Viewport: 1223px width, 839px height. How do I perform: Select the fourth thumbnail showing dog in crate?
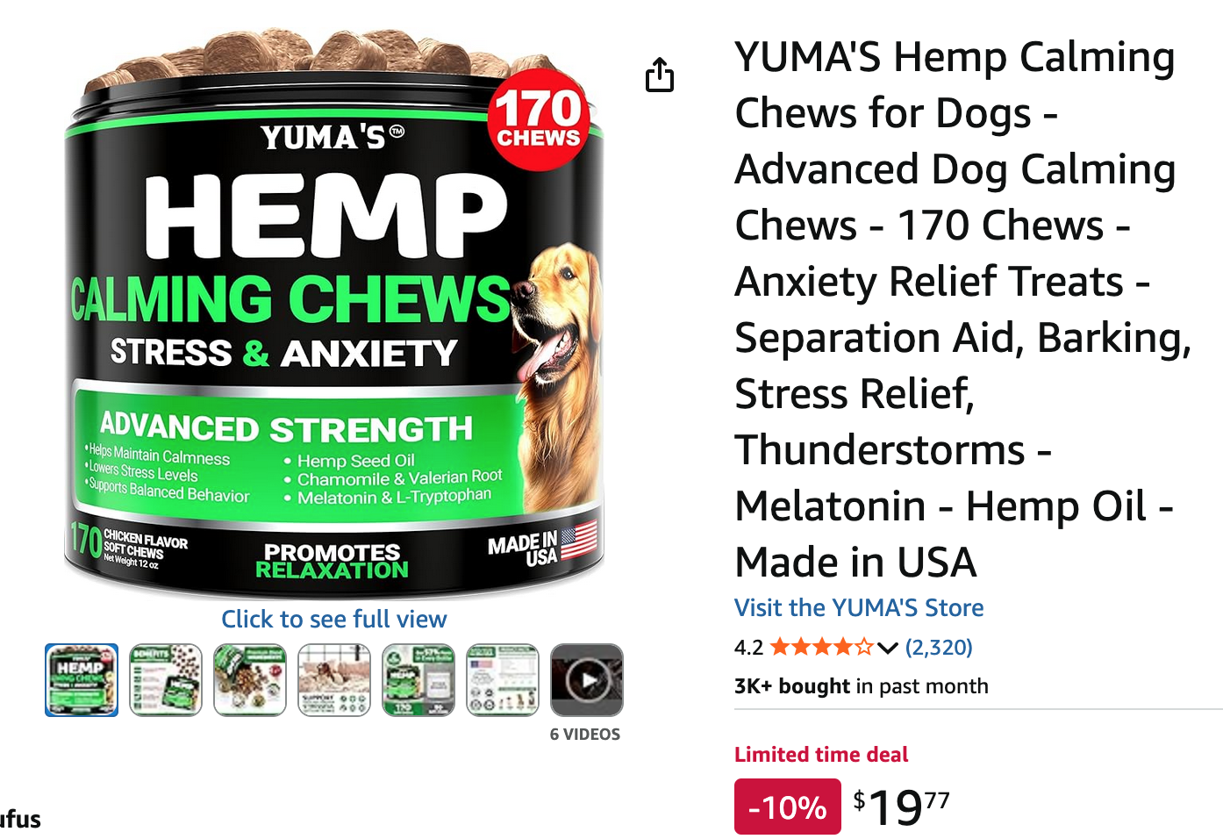[334, 680]
